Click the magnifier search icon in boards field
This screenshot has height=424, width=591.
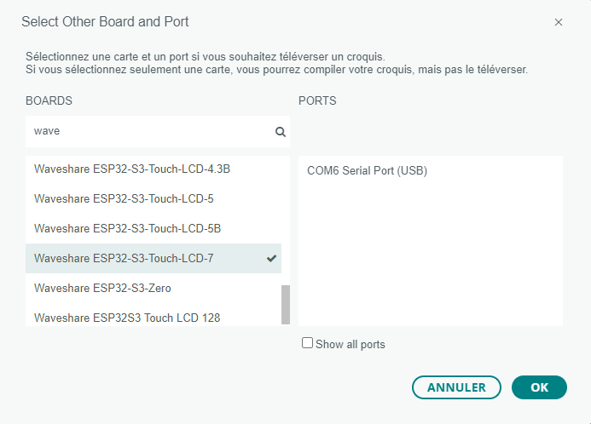tap(280, 132)
